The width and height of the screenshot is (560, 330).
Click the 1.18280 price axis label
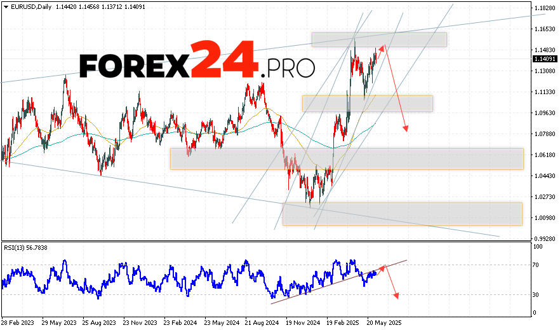(x=545, y=8)
